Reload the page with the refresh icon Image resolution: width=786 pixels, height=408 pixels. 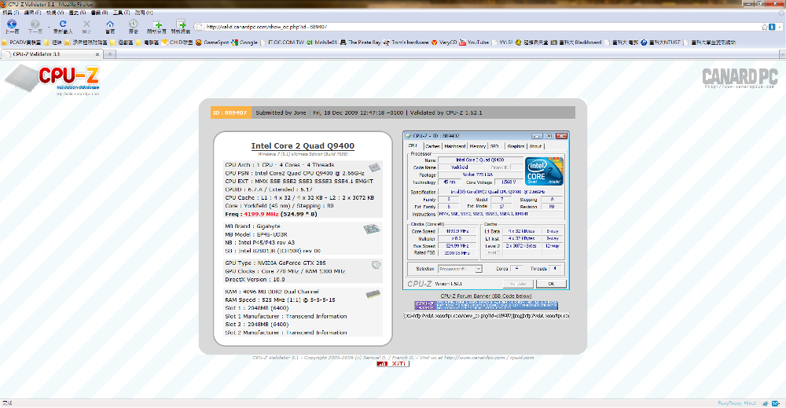[x=63, y=24]
